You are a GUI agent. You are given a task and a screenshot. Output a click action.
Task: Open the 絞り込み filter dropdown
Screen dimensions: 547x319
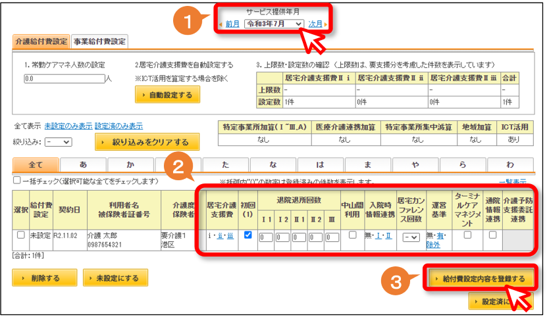click(59, 142)
